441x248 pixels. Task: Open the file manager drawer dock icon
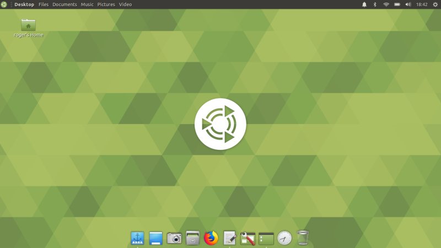point(192,238)
